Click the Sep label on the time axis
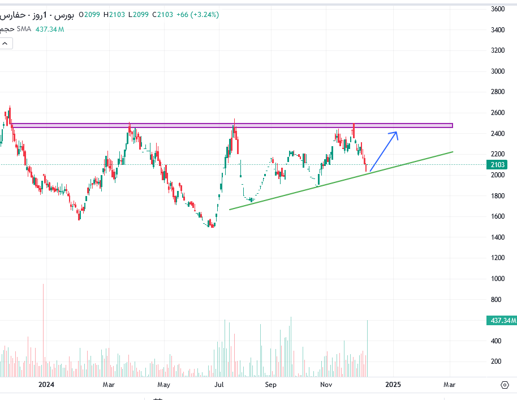The image size is (517, 400). point(270,385)
